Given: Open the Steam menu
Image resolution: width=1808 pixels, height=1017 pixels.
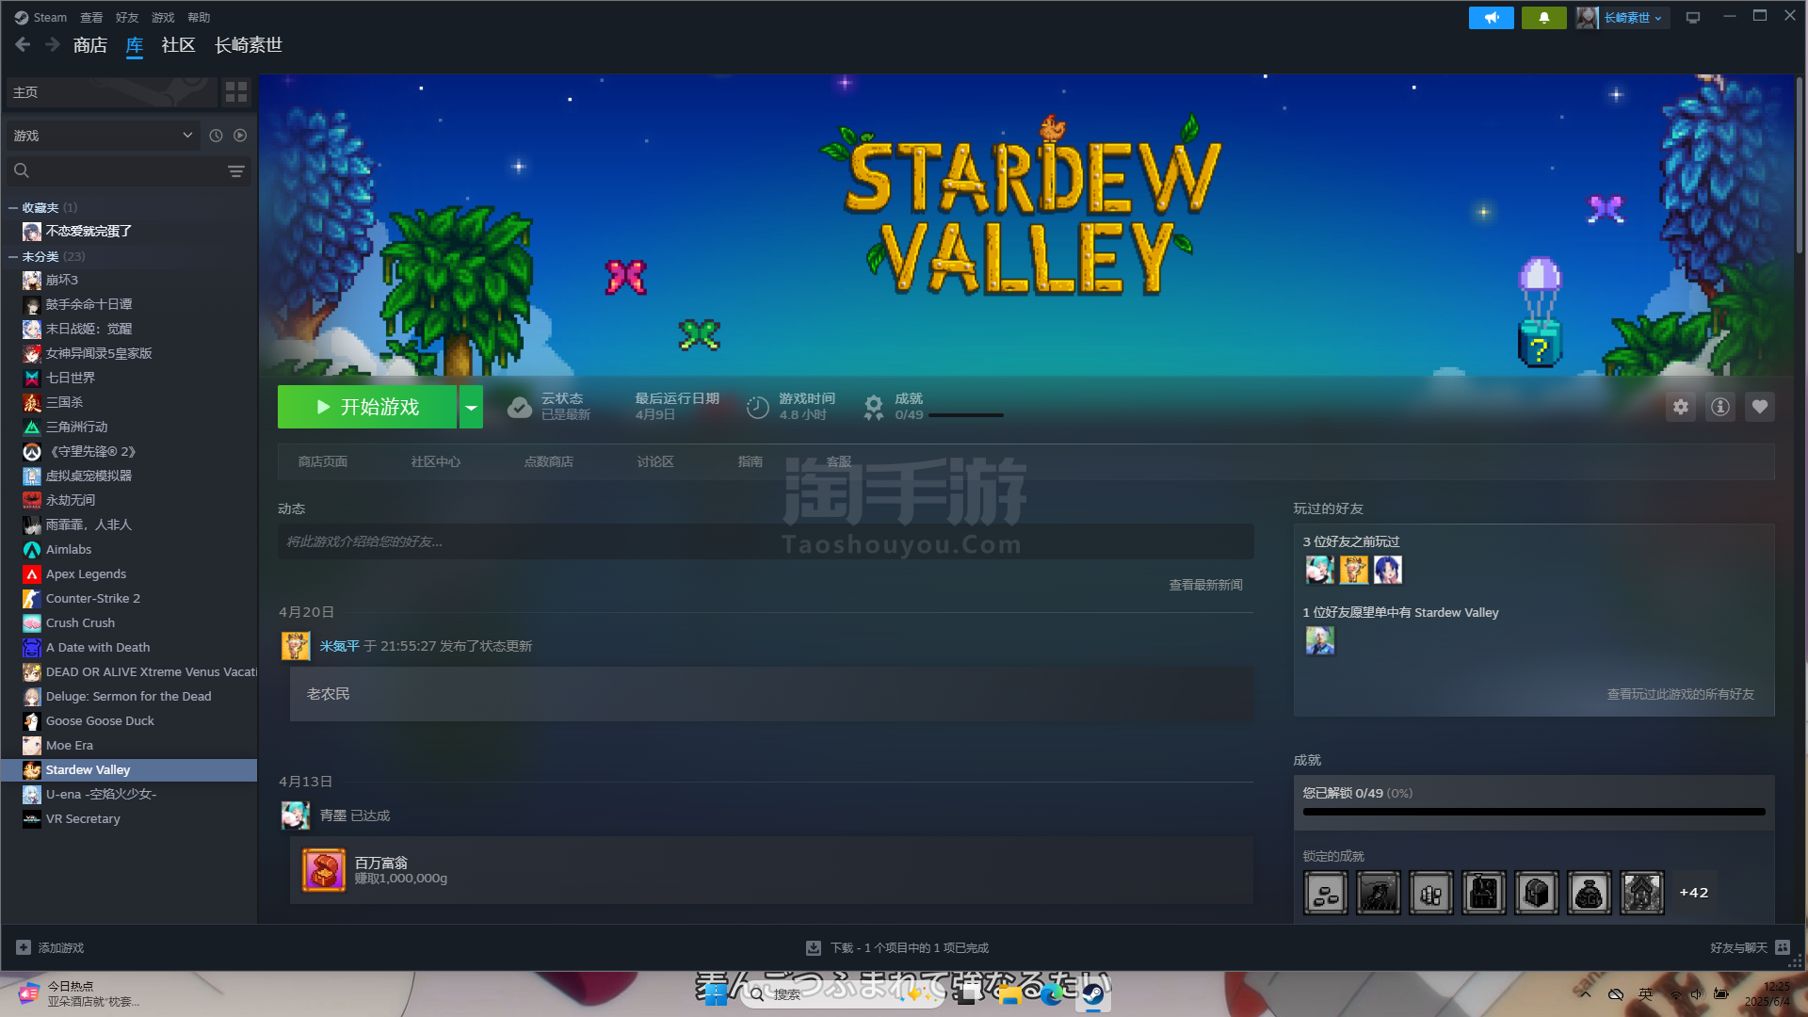Looking at the screenshot, I should pyautogui.click(x=40, y=17).
